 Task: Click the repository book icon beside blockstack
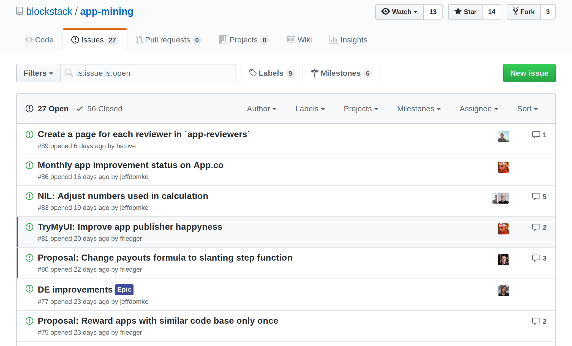click(x=20, y=11)
